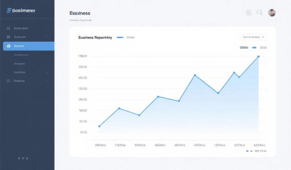The image size is (291, 170).
Task: Expand the chevron on the second sidebar item
Action: [47, 37]
